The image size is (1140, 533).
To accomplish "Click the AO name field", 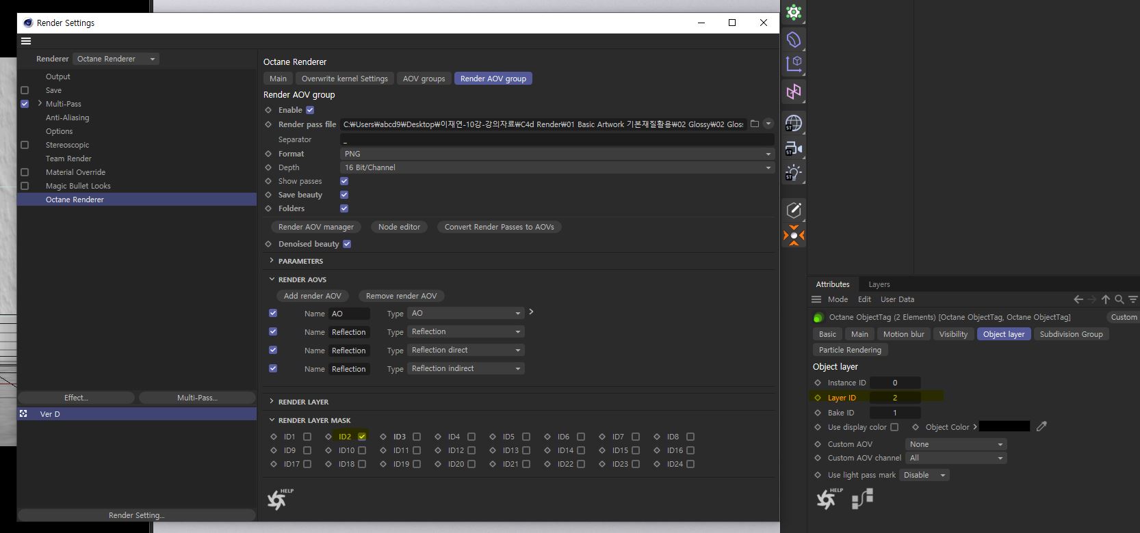I will tap(349, 314).
